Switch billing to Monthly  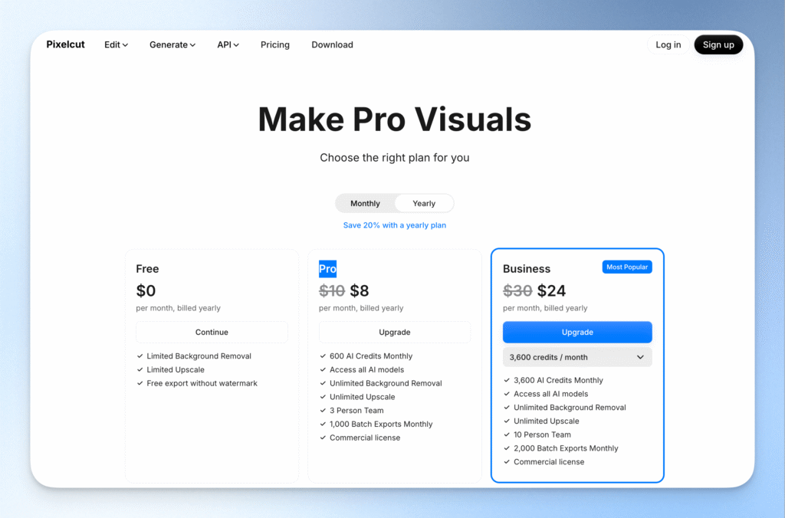point(365,203)
